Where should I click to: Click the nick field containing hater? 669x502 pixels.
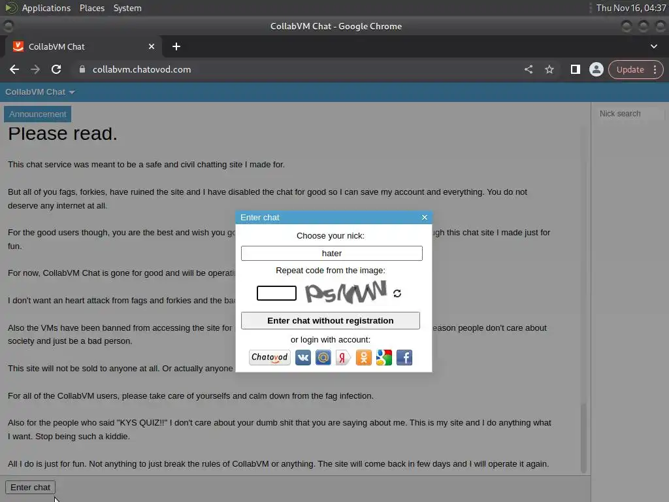click(x=331, y=253)
